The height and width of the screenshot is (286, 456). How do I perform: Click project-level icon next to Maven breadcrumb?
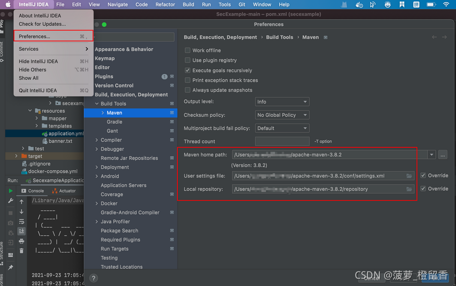(x=326, y=37)
